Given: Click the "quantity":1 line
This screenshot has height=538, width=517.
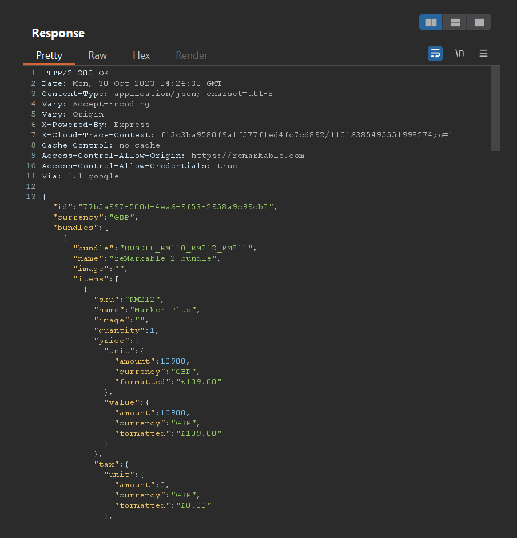Looking at the screenshot, I should [126, 330].
